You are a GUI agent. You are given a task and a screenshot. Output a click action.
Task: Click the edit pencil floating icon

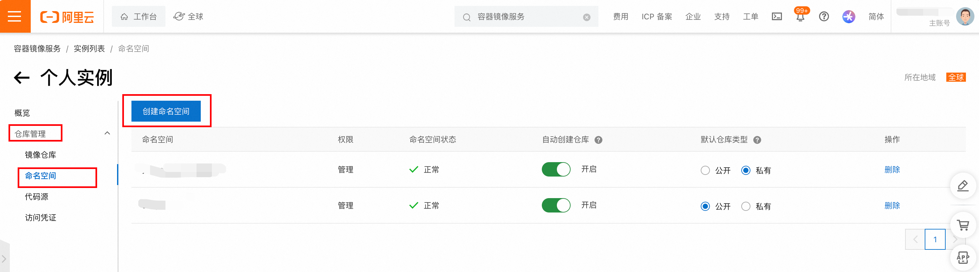[963, 186]
